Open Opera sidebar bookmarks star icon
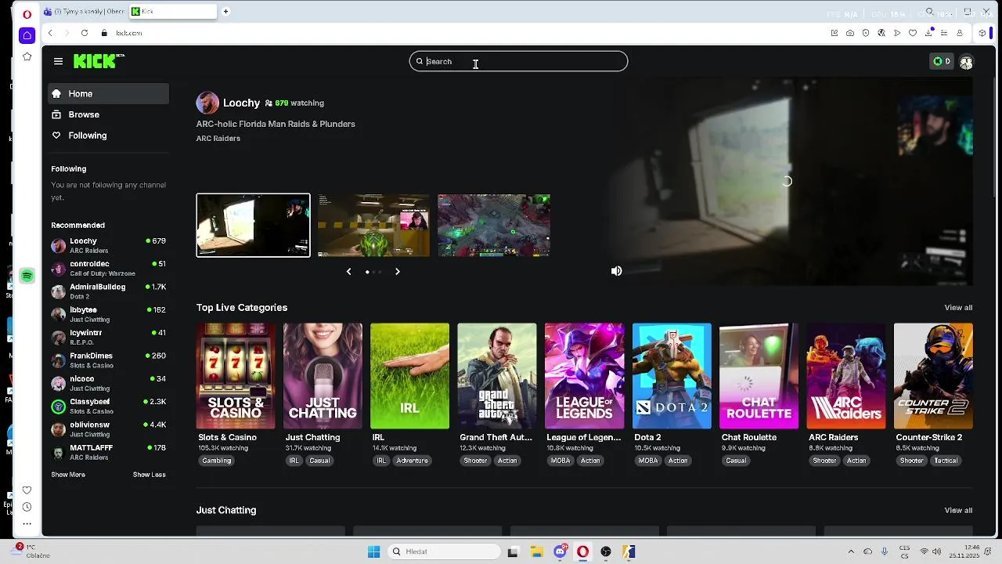1002x564 pixels. point(27,56)
